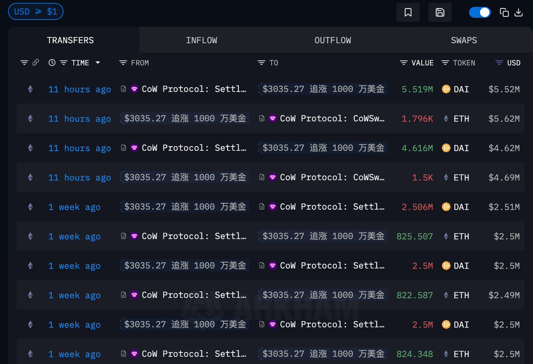The width and height of the screenshot is (533, 364).
Task: Click the copy icon beside the toggle
Action: tap(504, 12)
